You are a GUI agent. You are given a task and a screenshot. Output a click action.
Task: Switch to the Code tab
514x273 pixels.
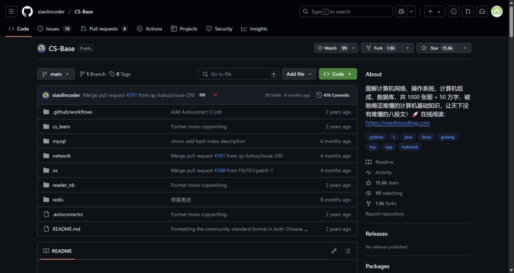(x=19, y=29)
